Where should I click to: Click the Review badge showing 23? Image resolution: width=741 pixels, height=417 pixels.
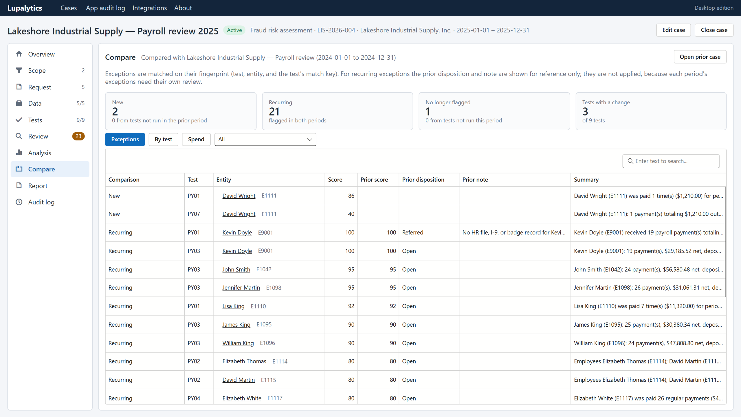pos(78,136)
